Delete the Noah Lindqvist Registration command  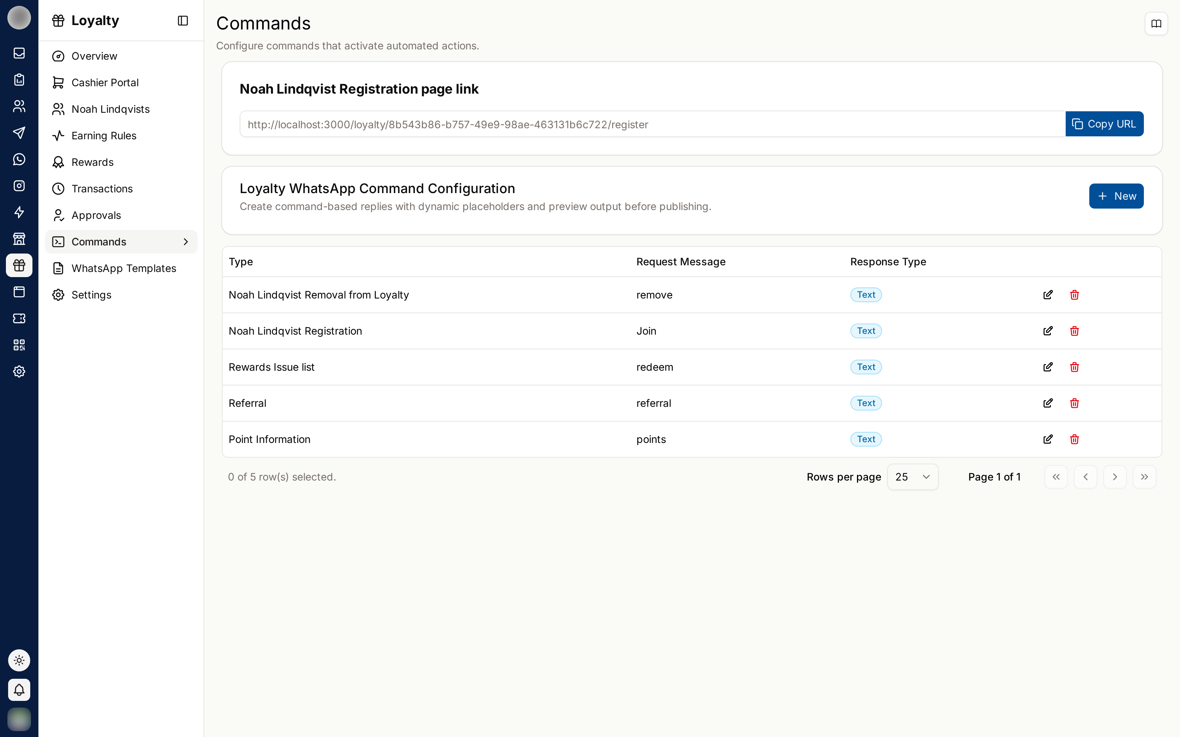(x=1074, y=331)
